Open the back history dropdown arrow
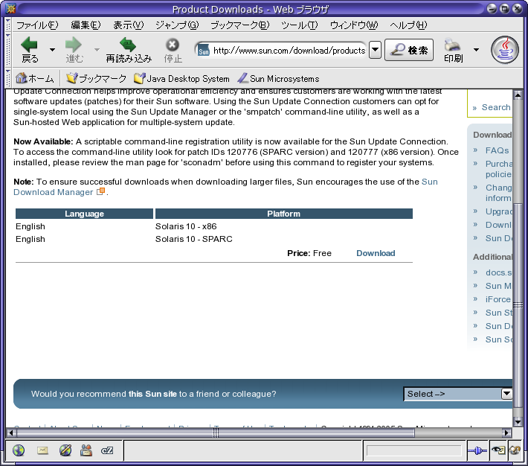This screenshot has width=528, height=466. coord(52,50)
